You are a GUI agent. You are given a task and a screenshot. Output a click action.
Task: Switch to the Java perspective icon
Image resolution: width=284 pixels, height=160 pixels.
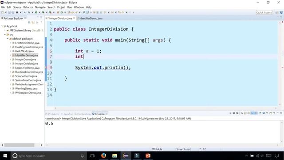(x=281, y=12)
